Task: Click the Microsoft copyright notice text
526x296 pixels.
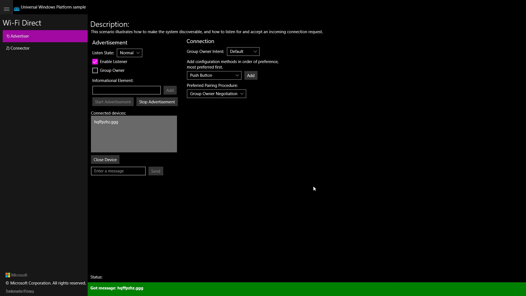Action: point(46,283)
